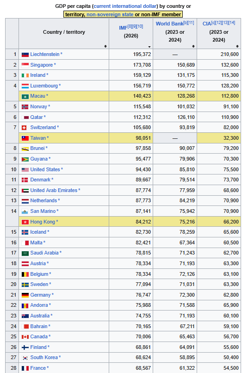This screenshot has width=242, height=373.
Task: Open the Austria country link
Action: coord(38,264)
